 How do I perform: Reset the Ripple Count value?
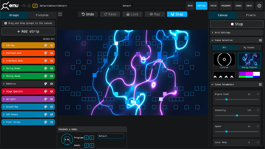click(x=258, y=94)
